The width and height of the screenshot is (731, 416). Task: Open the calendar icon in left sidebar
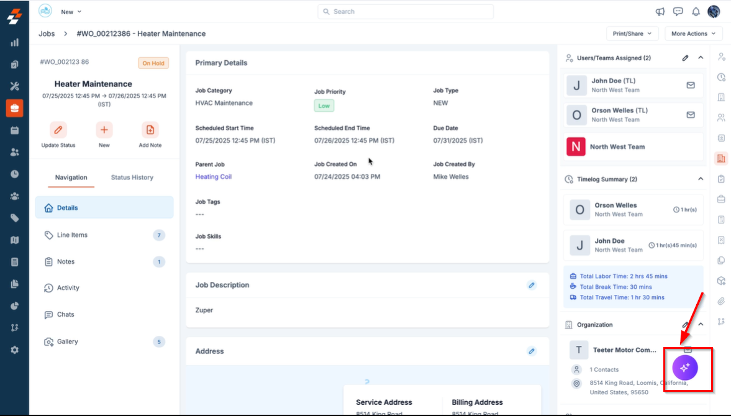(14, 130)
